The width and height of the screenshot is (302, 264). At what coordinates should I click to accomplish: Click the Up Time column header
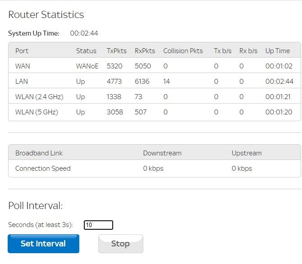click(278, 51)
